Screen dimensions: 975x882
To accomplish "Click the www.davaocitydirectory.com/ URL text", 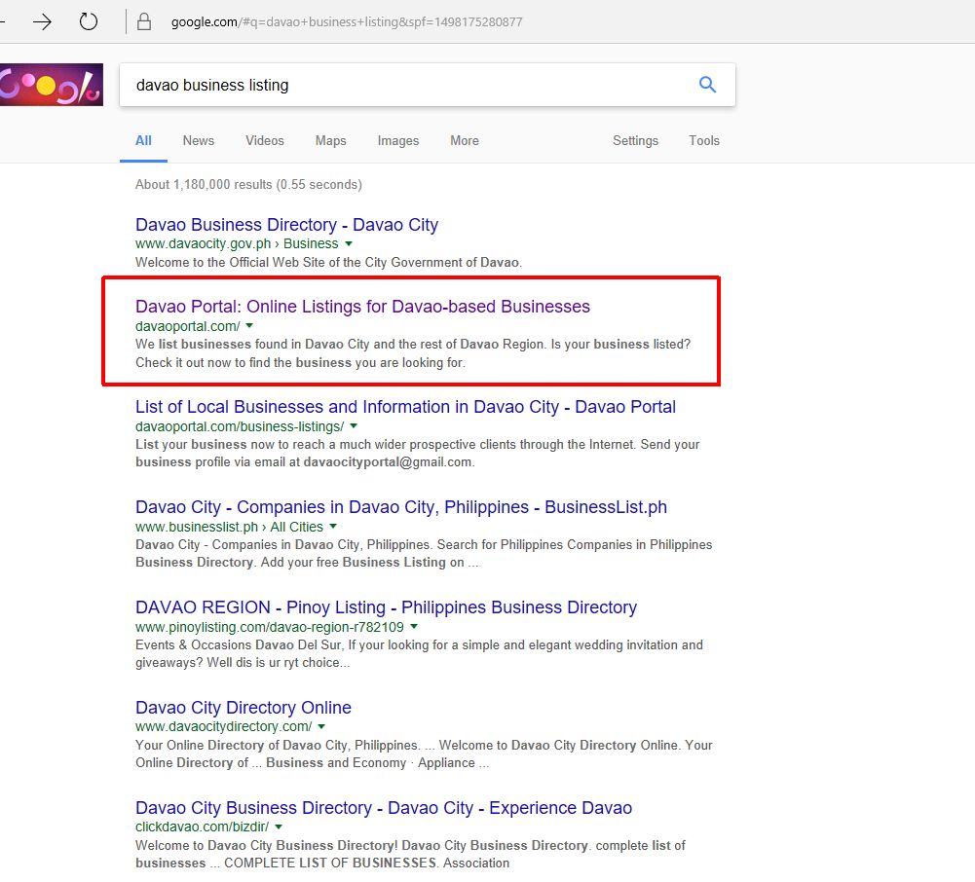I will click(x=224, y=726).
